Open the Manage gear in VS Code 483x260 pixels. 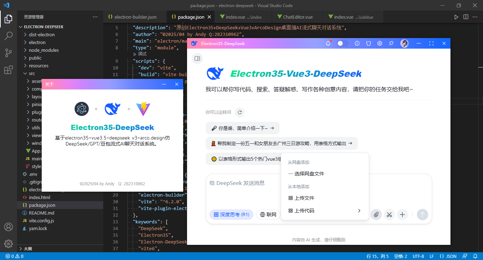click(8, 243)
